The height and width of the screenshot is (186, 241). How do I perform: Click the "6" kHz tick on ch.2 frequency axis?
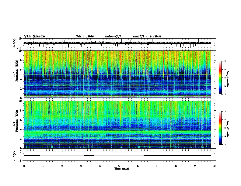[21, 120]
